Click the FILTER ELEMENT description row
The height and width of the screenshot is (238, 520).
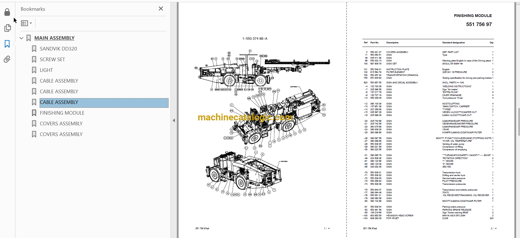(x=395, y=72)
